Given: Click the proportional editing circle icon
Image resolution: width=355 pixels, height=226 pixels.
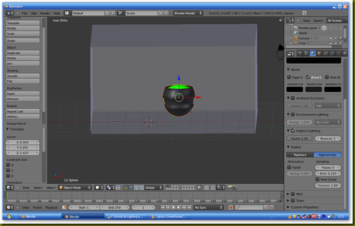Looking at the screenshot, I should coord(206,187).
